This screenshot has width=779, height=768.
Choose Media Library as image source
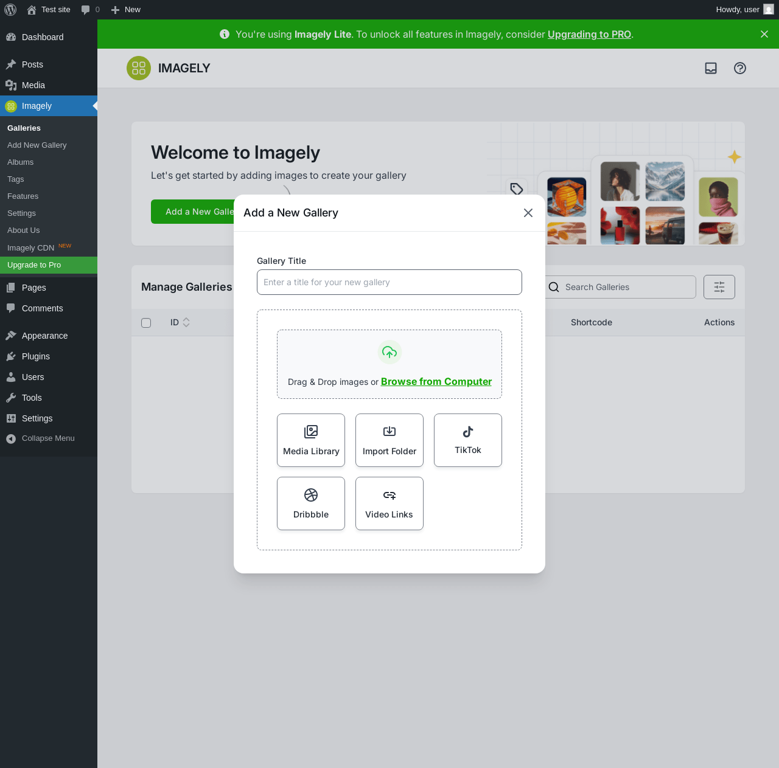click(x=311, y=440)
